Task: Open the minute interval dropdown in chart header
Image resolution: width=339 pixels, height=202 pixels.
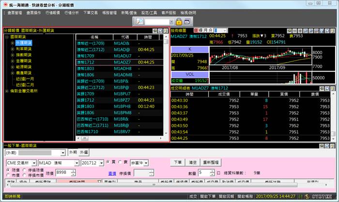Action: click(225, 31)
